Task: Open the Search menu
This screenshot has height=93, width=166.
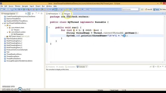Action: point(32,6)
